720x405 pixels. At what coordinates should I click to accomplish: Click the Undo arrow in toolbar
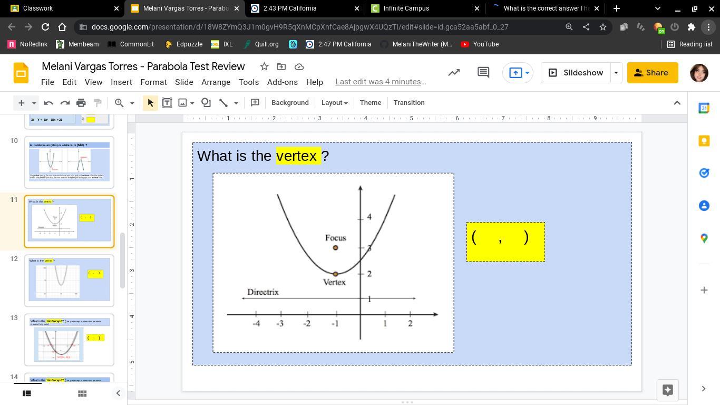(x=48, y=103)
